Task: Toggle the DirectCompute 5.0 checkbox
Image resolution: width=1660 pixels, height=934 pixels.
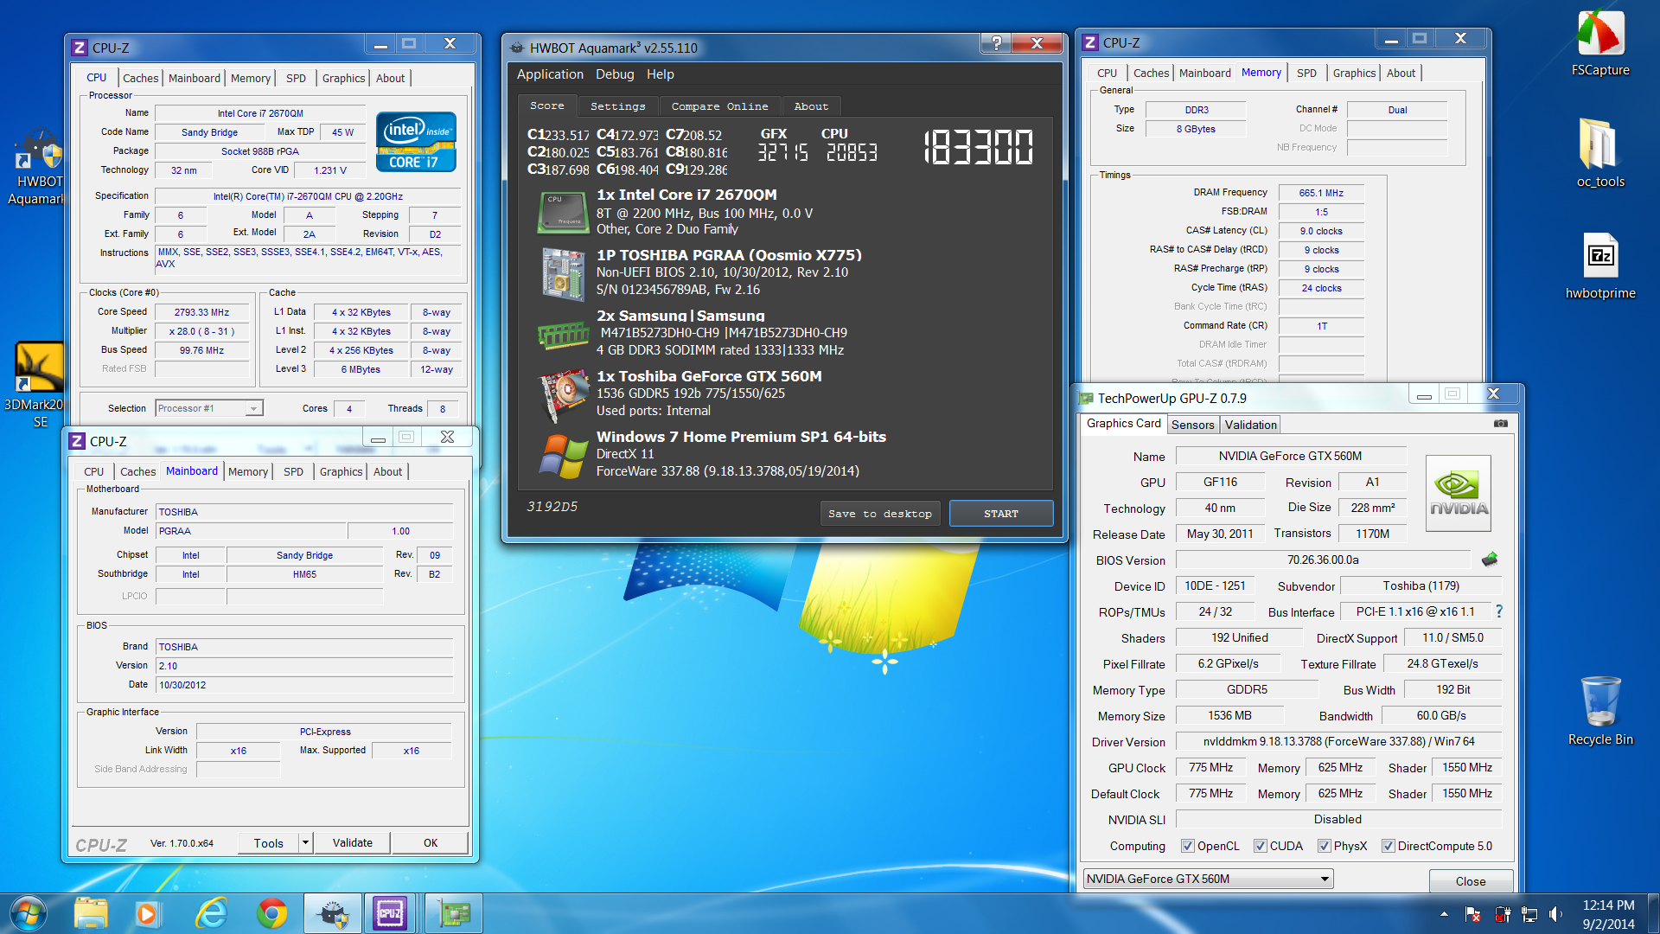Action: pos(1389,846)
